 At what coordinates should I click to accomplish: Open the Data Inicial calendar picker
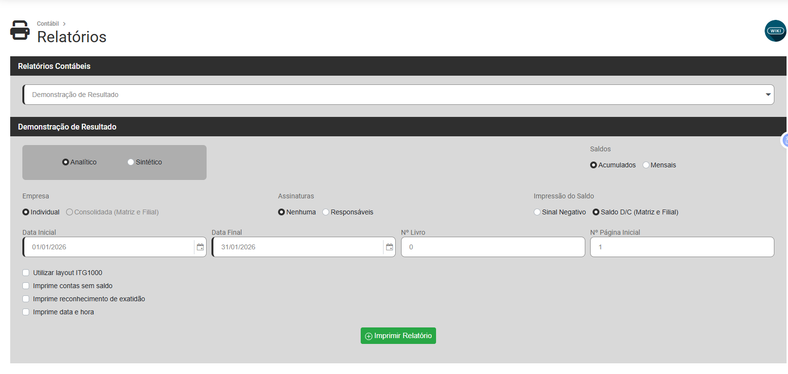[200, 247]
